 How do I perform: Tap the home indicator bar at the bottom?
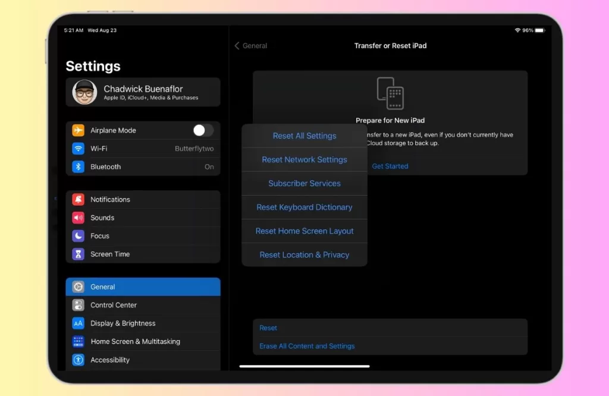tap(304, 366)
